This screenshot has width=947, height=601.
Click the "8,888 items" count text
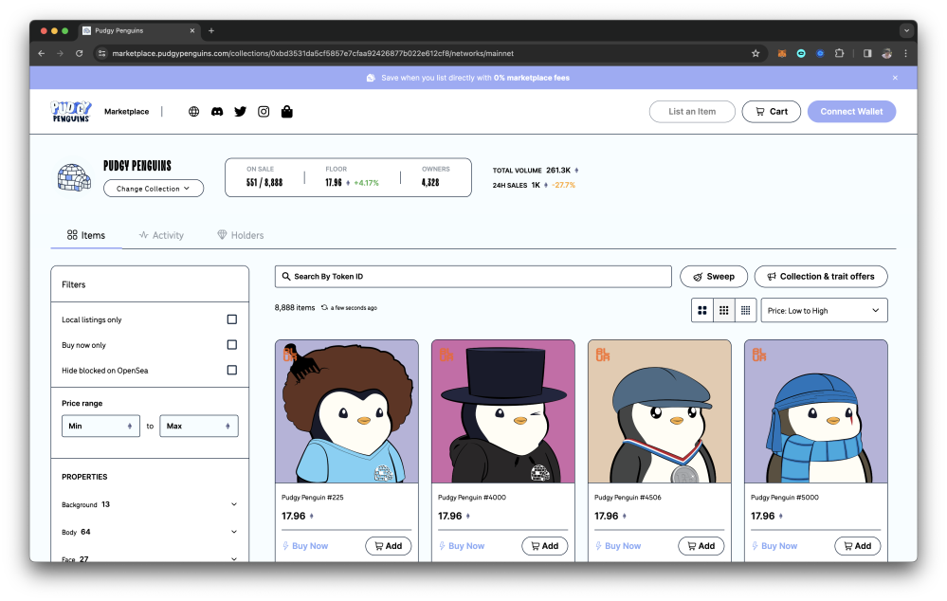pos(295,307)
